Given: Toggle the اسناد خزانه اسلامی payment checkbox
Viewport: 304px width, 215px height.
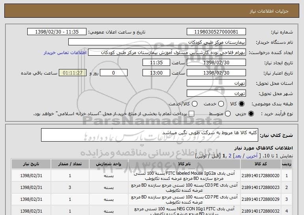Looking at the screenshot, I should [x=191, y=114].
